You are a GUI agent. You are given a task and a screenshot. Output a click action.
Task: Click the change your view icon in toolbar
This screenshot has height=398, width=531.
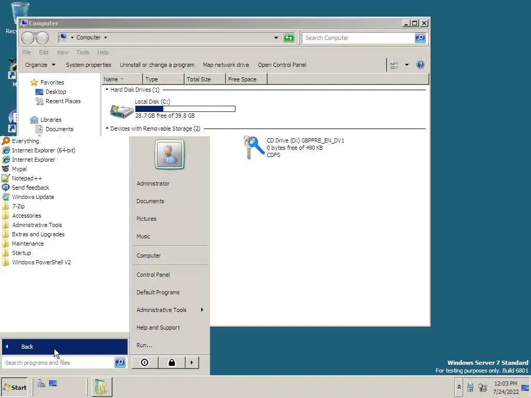394,65
